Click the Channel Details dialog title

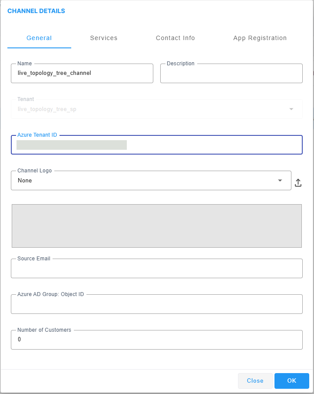tap(36, 11)
